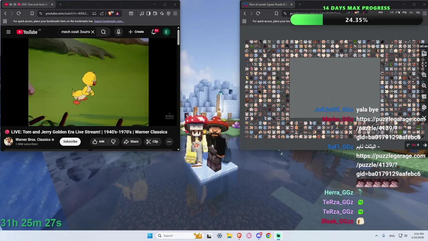Click the YouTube page vertical scrollbar
428x241 pixels.
point(178,37)
